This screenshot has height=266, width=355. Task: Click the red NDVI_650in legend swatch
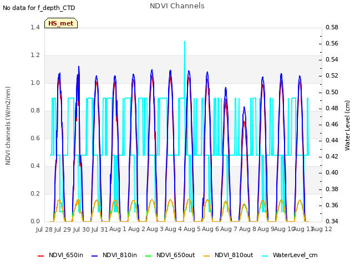(40, 256)
